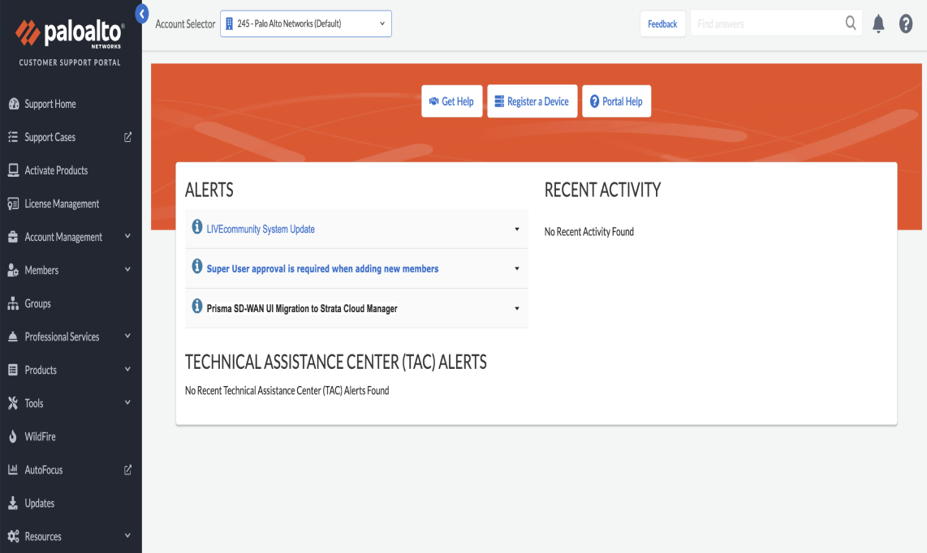Viewport: 927px width, 553px height.
Task: Open WildFire page
Action: [x=41, y=436]
